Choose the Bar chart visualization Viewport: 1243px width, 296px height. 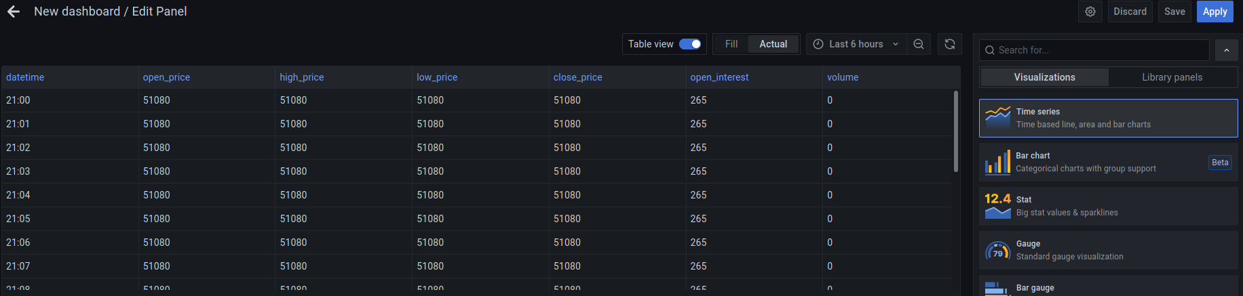tap(1109, 162)
